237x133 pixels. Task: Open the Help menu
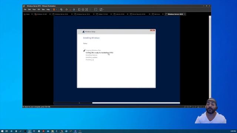point(48,10)
